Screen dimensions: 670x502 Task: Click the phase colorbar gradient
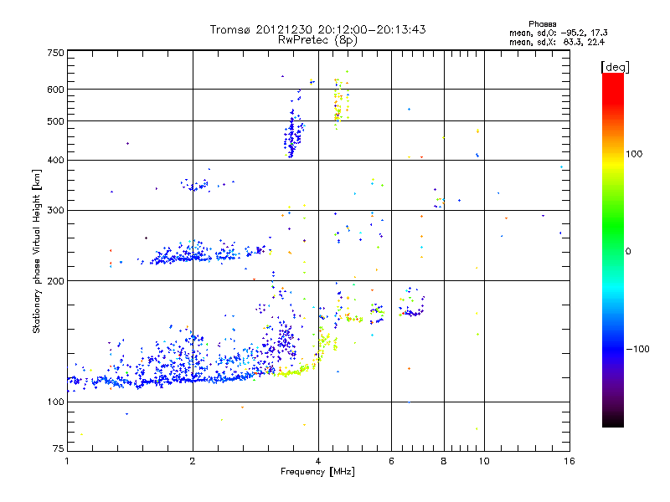613,250
